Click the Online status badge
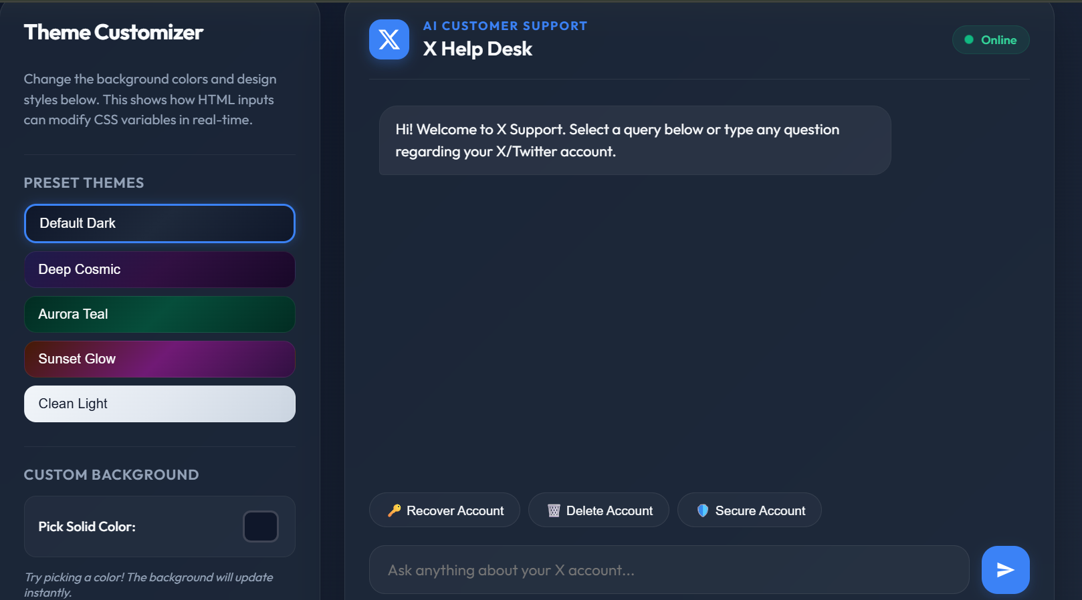1082x600 pixels. tap(991, 40)
